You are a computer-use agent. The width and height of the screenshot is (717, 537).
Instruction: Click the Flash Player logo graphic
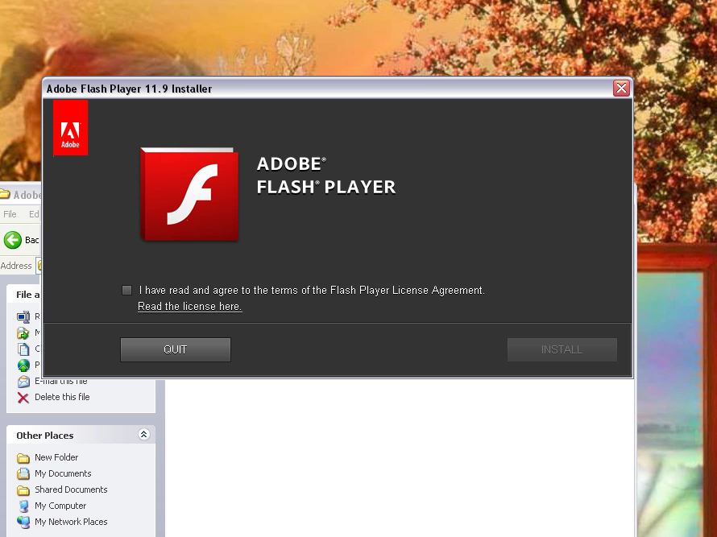189,194
